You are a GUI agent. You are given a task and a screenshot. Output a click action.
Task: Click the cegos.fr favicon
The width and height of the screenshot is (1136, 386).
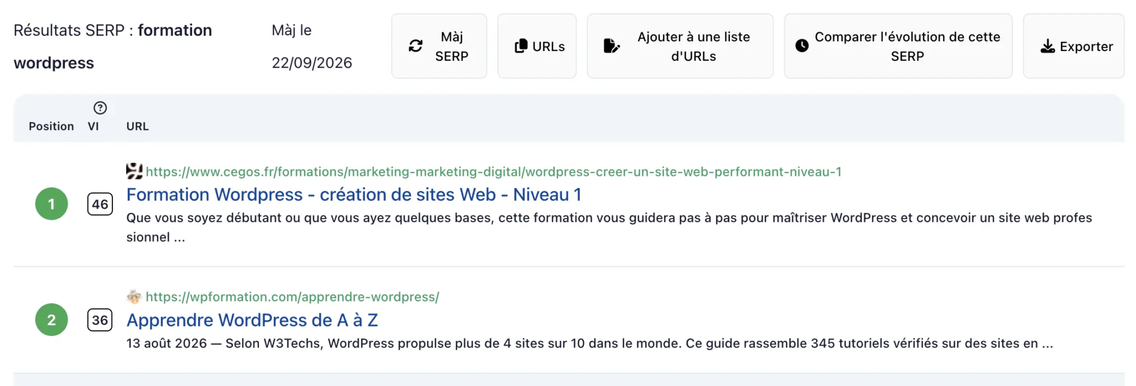point(134,171)
